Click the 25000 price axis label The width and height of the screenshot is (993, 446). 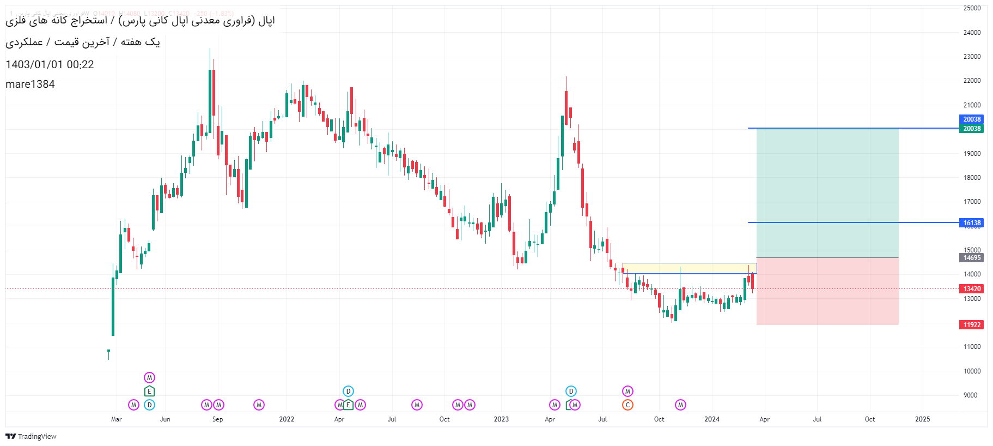click(972, 8)
